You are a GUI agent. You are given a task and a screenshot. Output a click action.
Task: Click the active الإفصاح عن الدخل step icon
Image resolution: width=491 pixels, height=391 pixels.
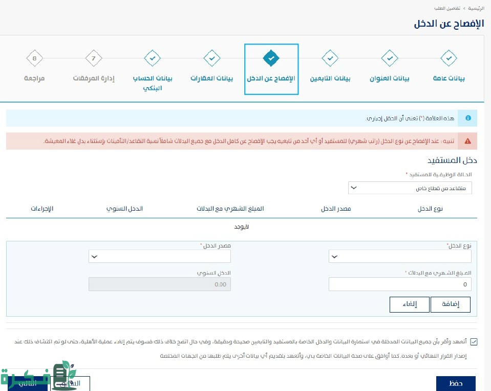pyautogui.click(x=271, y=58)
